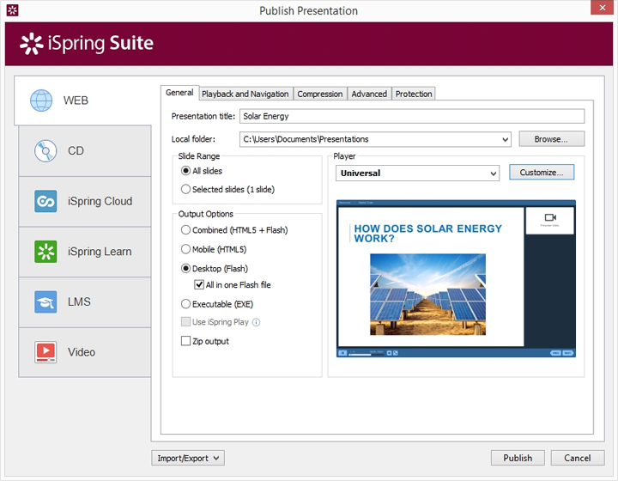
Task: Pick the Video play icon
Action: [45, 352]
